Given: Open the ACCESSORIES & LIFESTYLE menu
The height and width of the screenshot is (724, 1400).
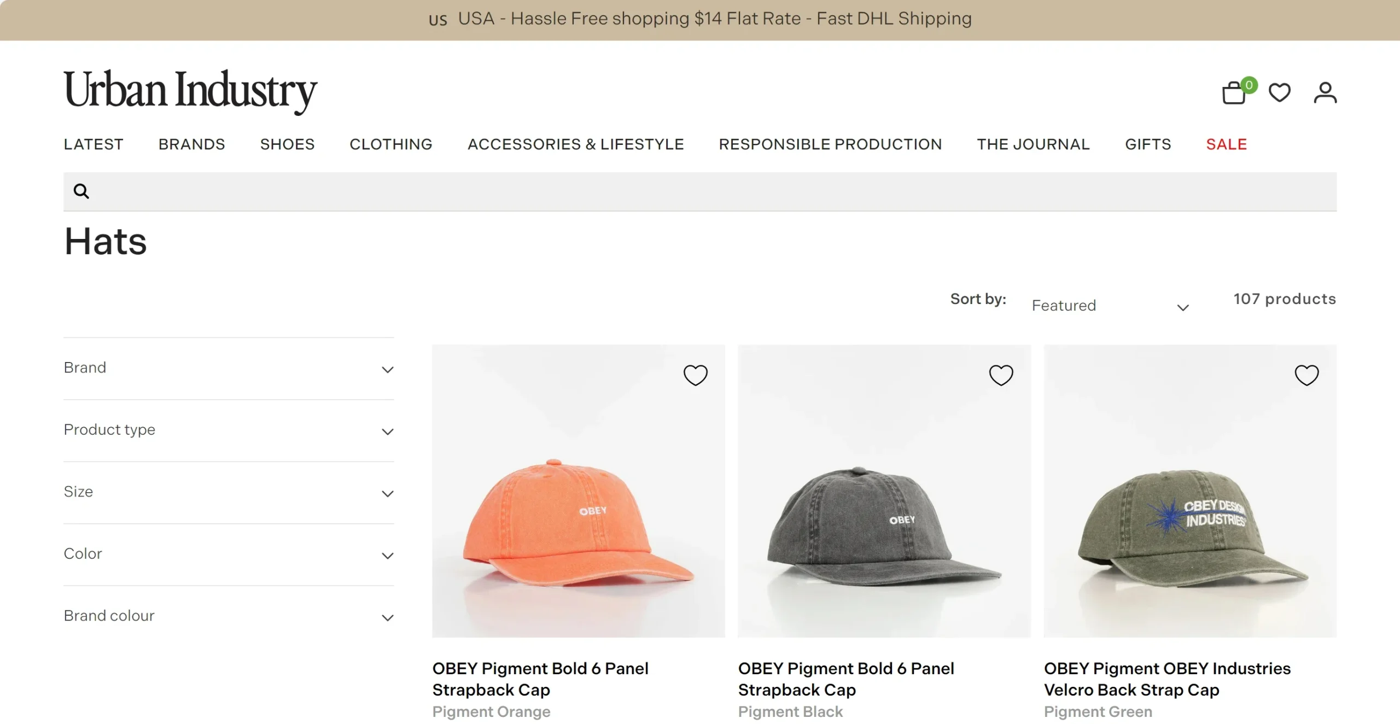Looking at the screenshot, I should click(576, 144).
